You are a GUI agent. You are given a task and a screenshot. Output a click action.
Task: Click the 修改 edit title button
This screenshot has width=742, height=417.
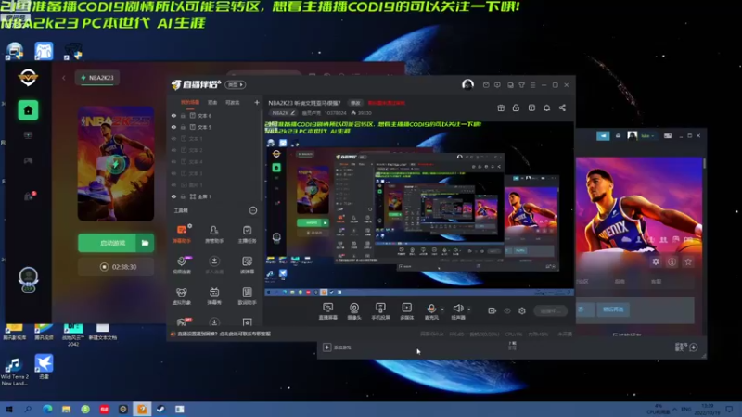point(355,103)
